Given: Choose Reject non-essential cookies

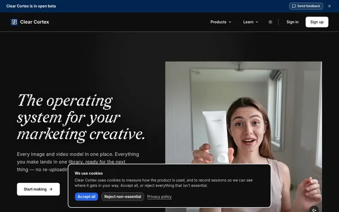Looking at the screenshot, I should [123, 197].
